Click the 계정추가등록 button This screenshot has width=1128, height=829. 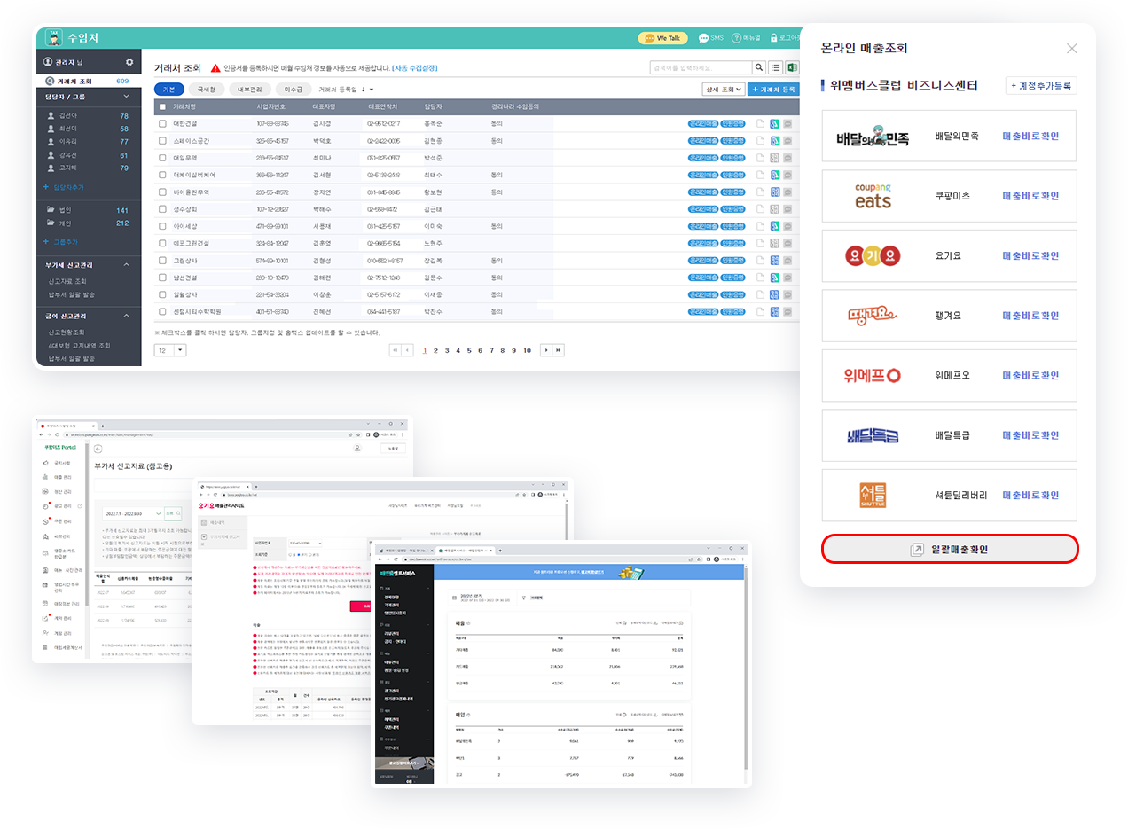pyautogui.click(x=1042, y=86)
